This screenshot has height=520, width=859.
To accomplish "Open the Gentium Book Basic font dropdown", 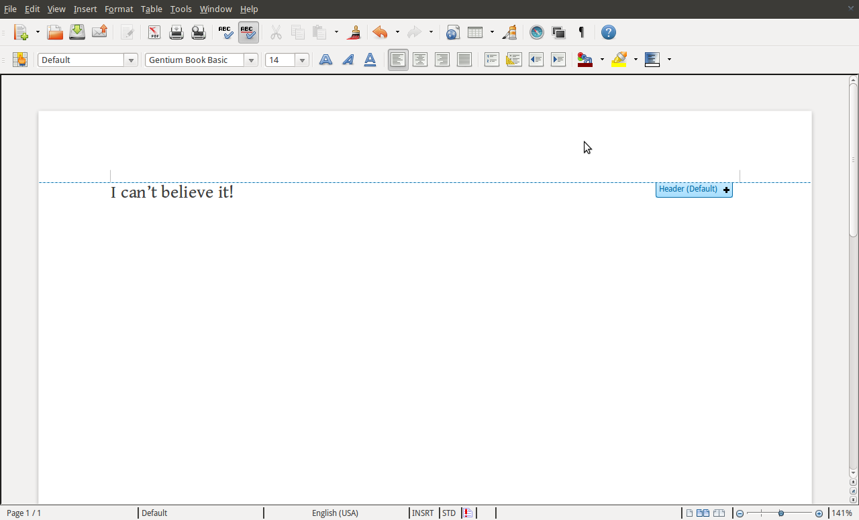I will click(252, 60).
